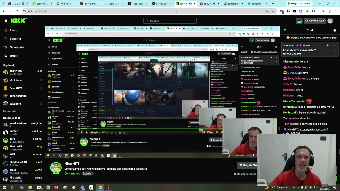Click NicoNFT streamer avatar with LIVE badge

[56, 168]
